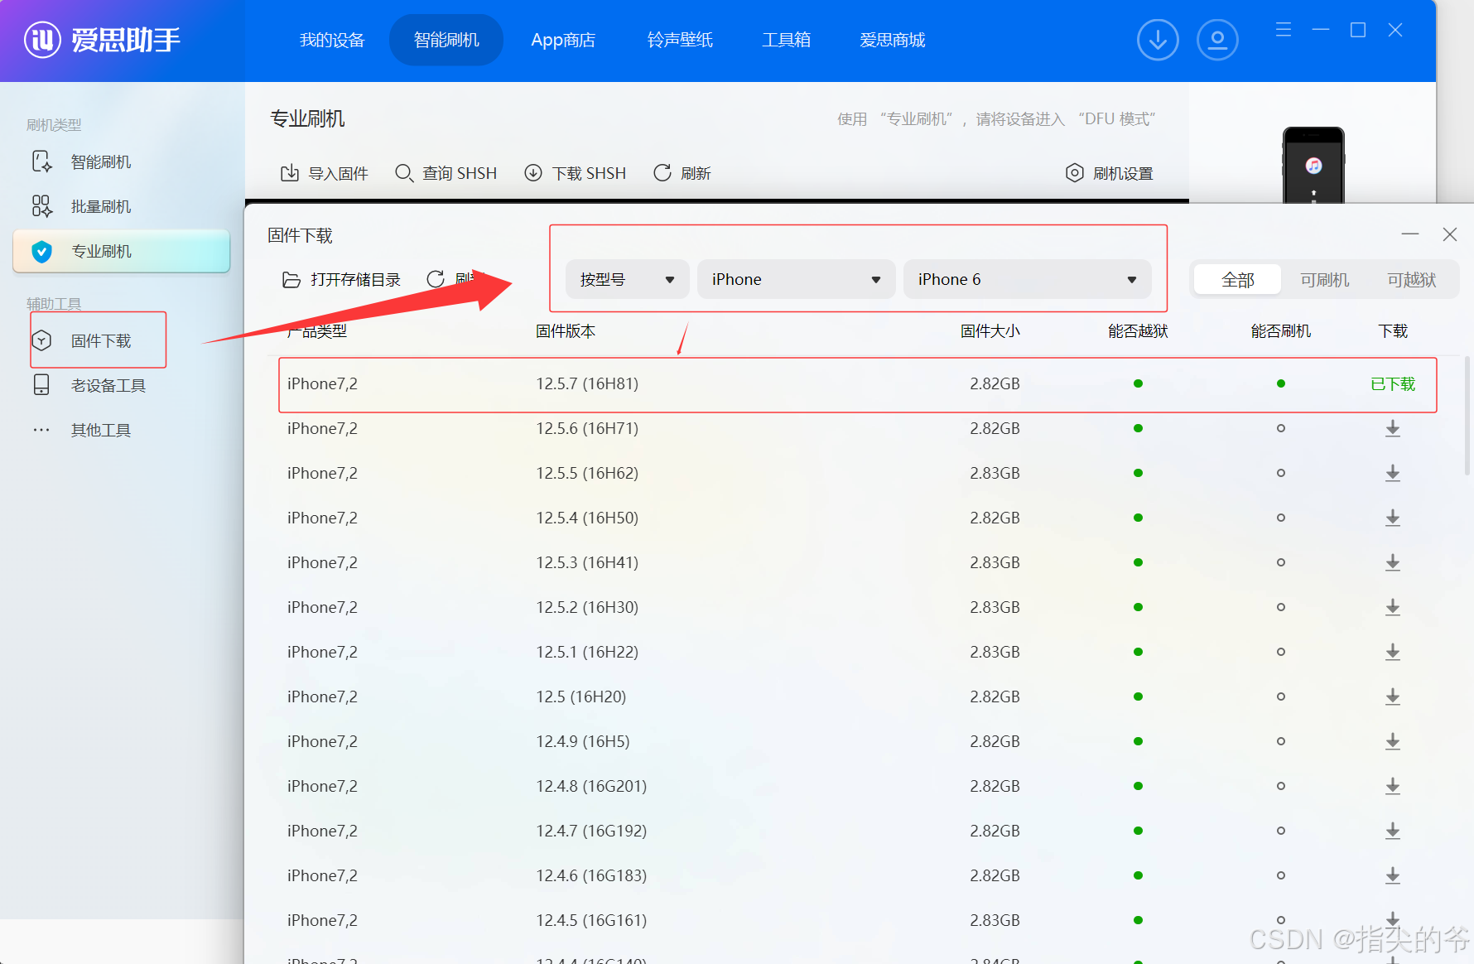Image resolution: width=1474 pixels, height=964 pixels.
Task: Download firmware 12.5.6 (16H71)
Action: pos(1393,428)
